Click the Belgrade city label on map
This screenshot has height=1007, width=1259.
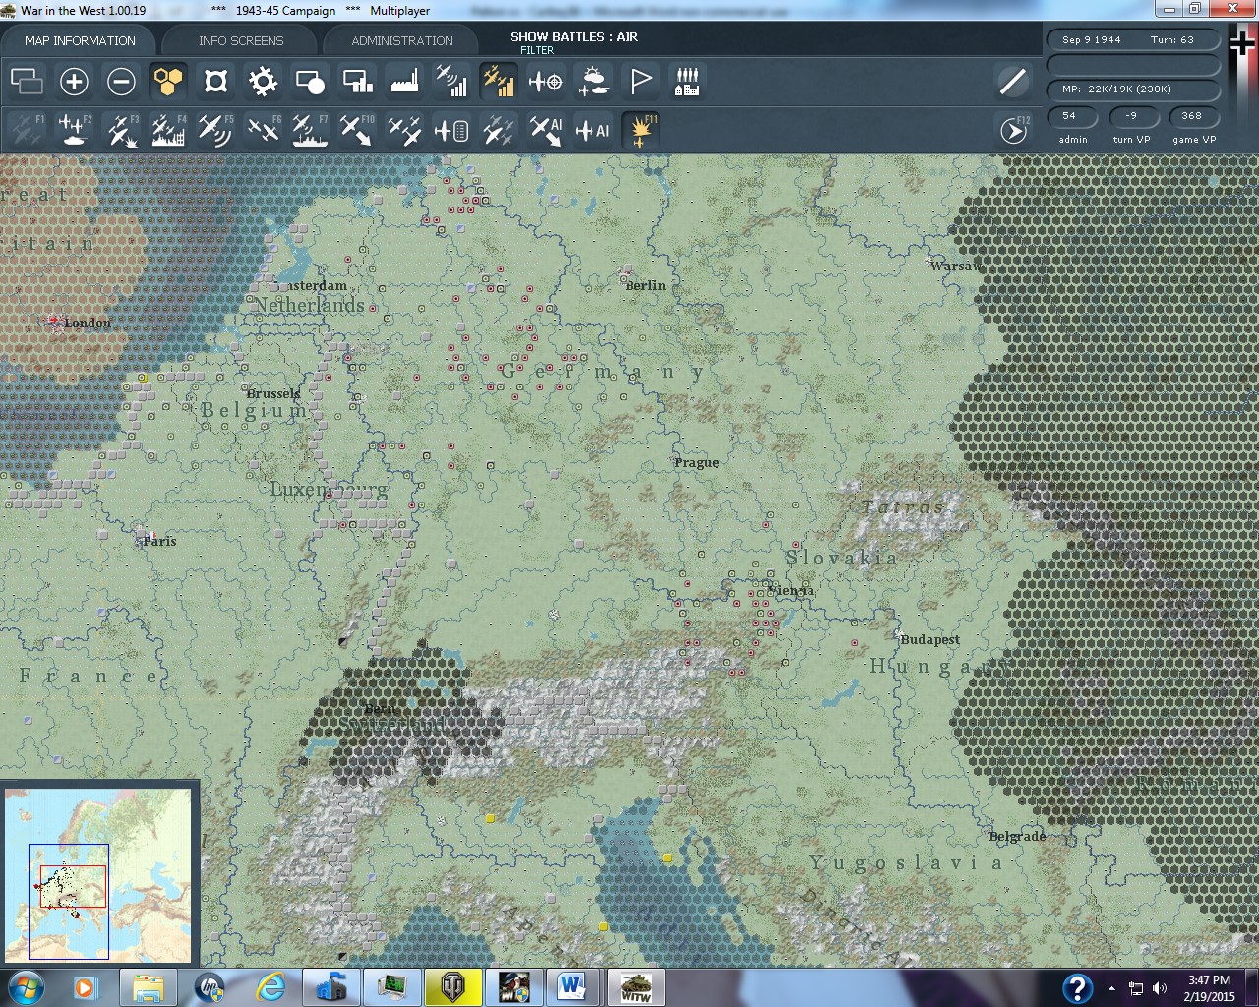coord(1017,837)
